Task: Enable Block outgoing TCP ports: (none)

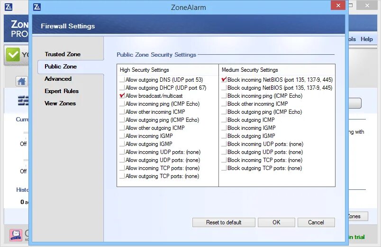Action: pyautogui.click(x=224, y=168)
